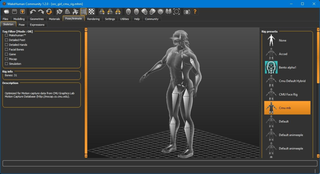Enable the Detailed Feet tag filter
Image resolution: width=320 pixels, height=174 pixels.
pos(6,40)
